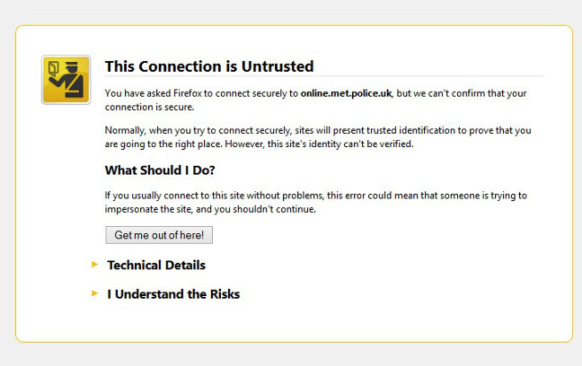
Task: Expand the Technical Details arrow
Action: pos(94,265)
